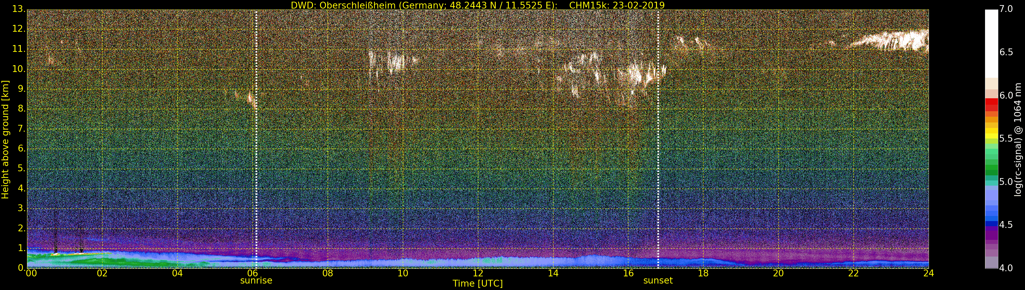1025x290 pixels.
Task: Click the time axis tick label '16'
Action: point(628,273)
